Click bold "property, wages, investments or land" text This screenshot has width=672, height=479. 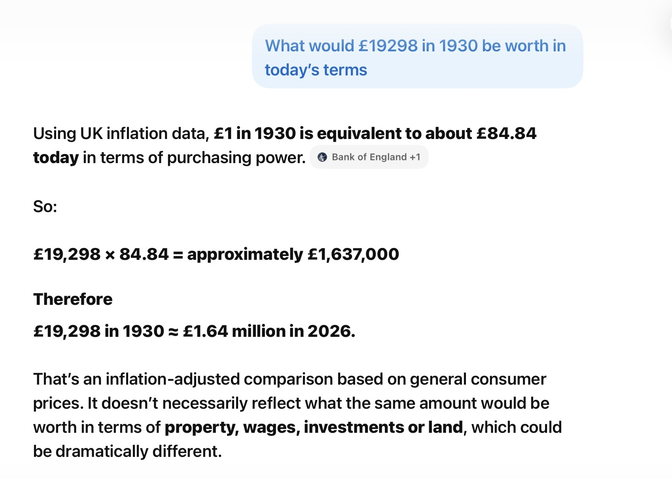coord(314,427)
